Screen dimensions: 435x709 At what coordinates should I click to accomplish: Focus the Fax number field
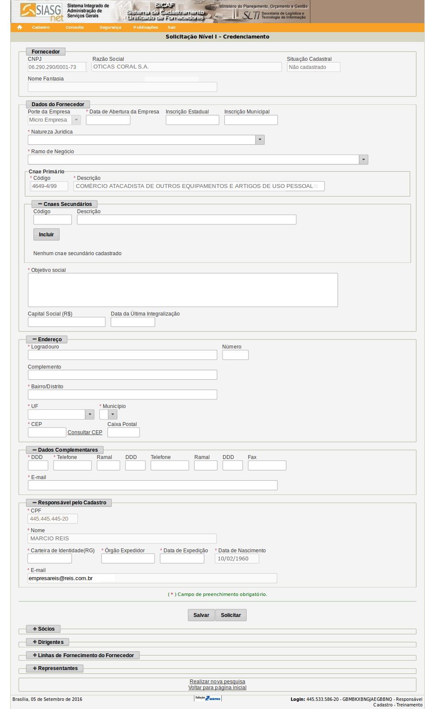point(267,465)
